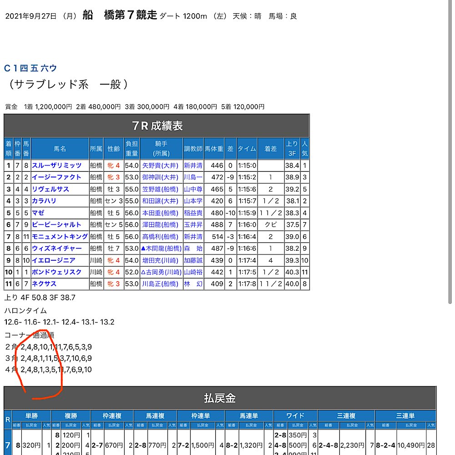455x455 pixels.
Task: Click the タイム column header
Action: click(247, 149)
